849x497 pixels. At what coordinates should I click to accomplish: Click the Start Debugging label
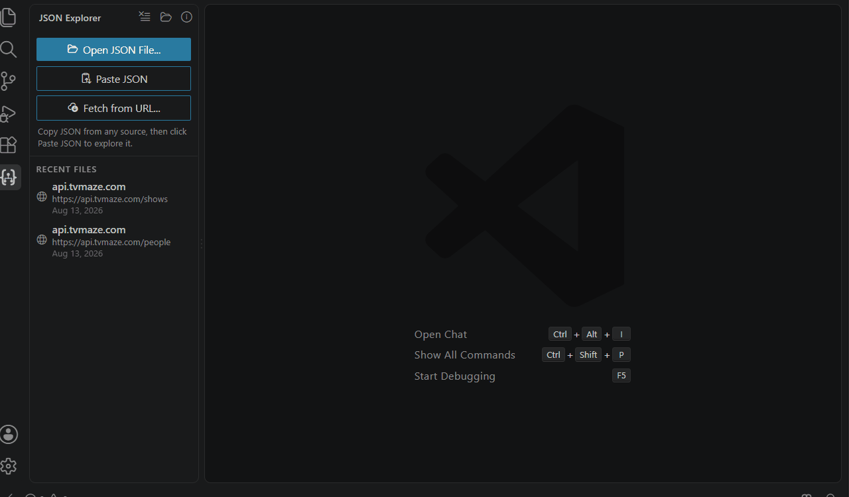pyautogui.click(x=454, y=376)
